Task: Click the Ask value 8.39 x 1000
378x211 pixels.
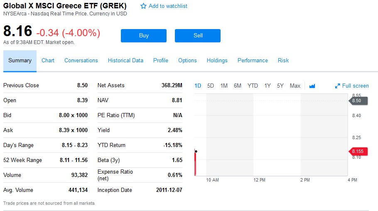Action: click(x=73, y=130)
